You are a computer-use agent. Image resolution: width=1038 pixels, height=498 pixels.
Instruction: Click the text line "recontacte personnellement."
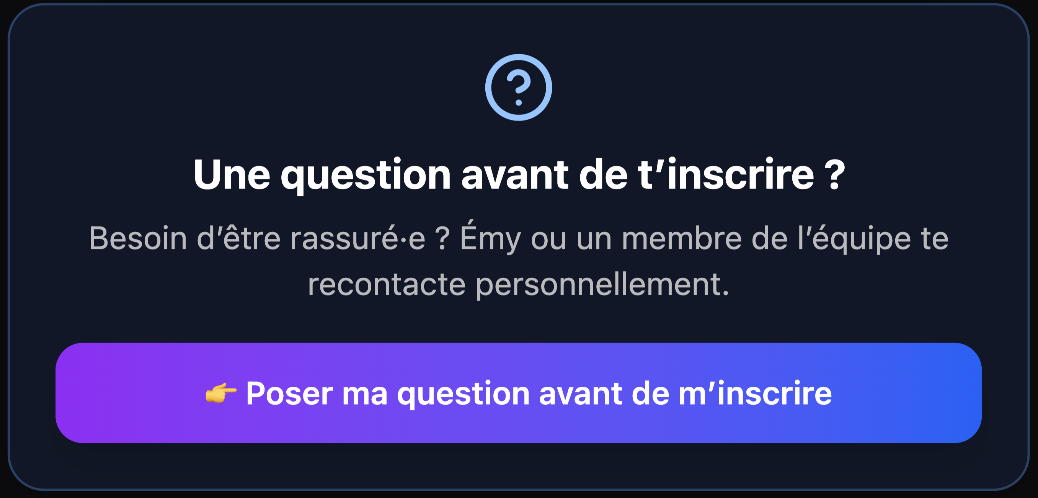(x=519, y=284)
